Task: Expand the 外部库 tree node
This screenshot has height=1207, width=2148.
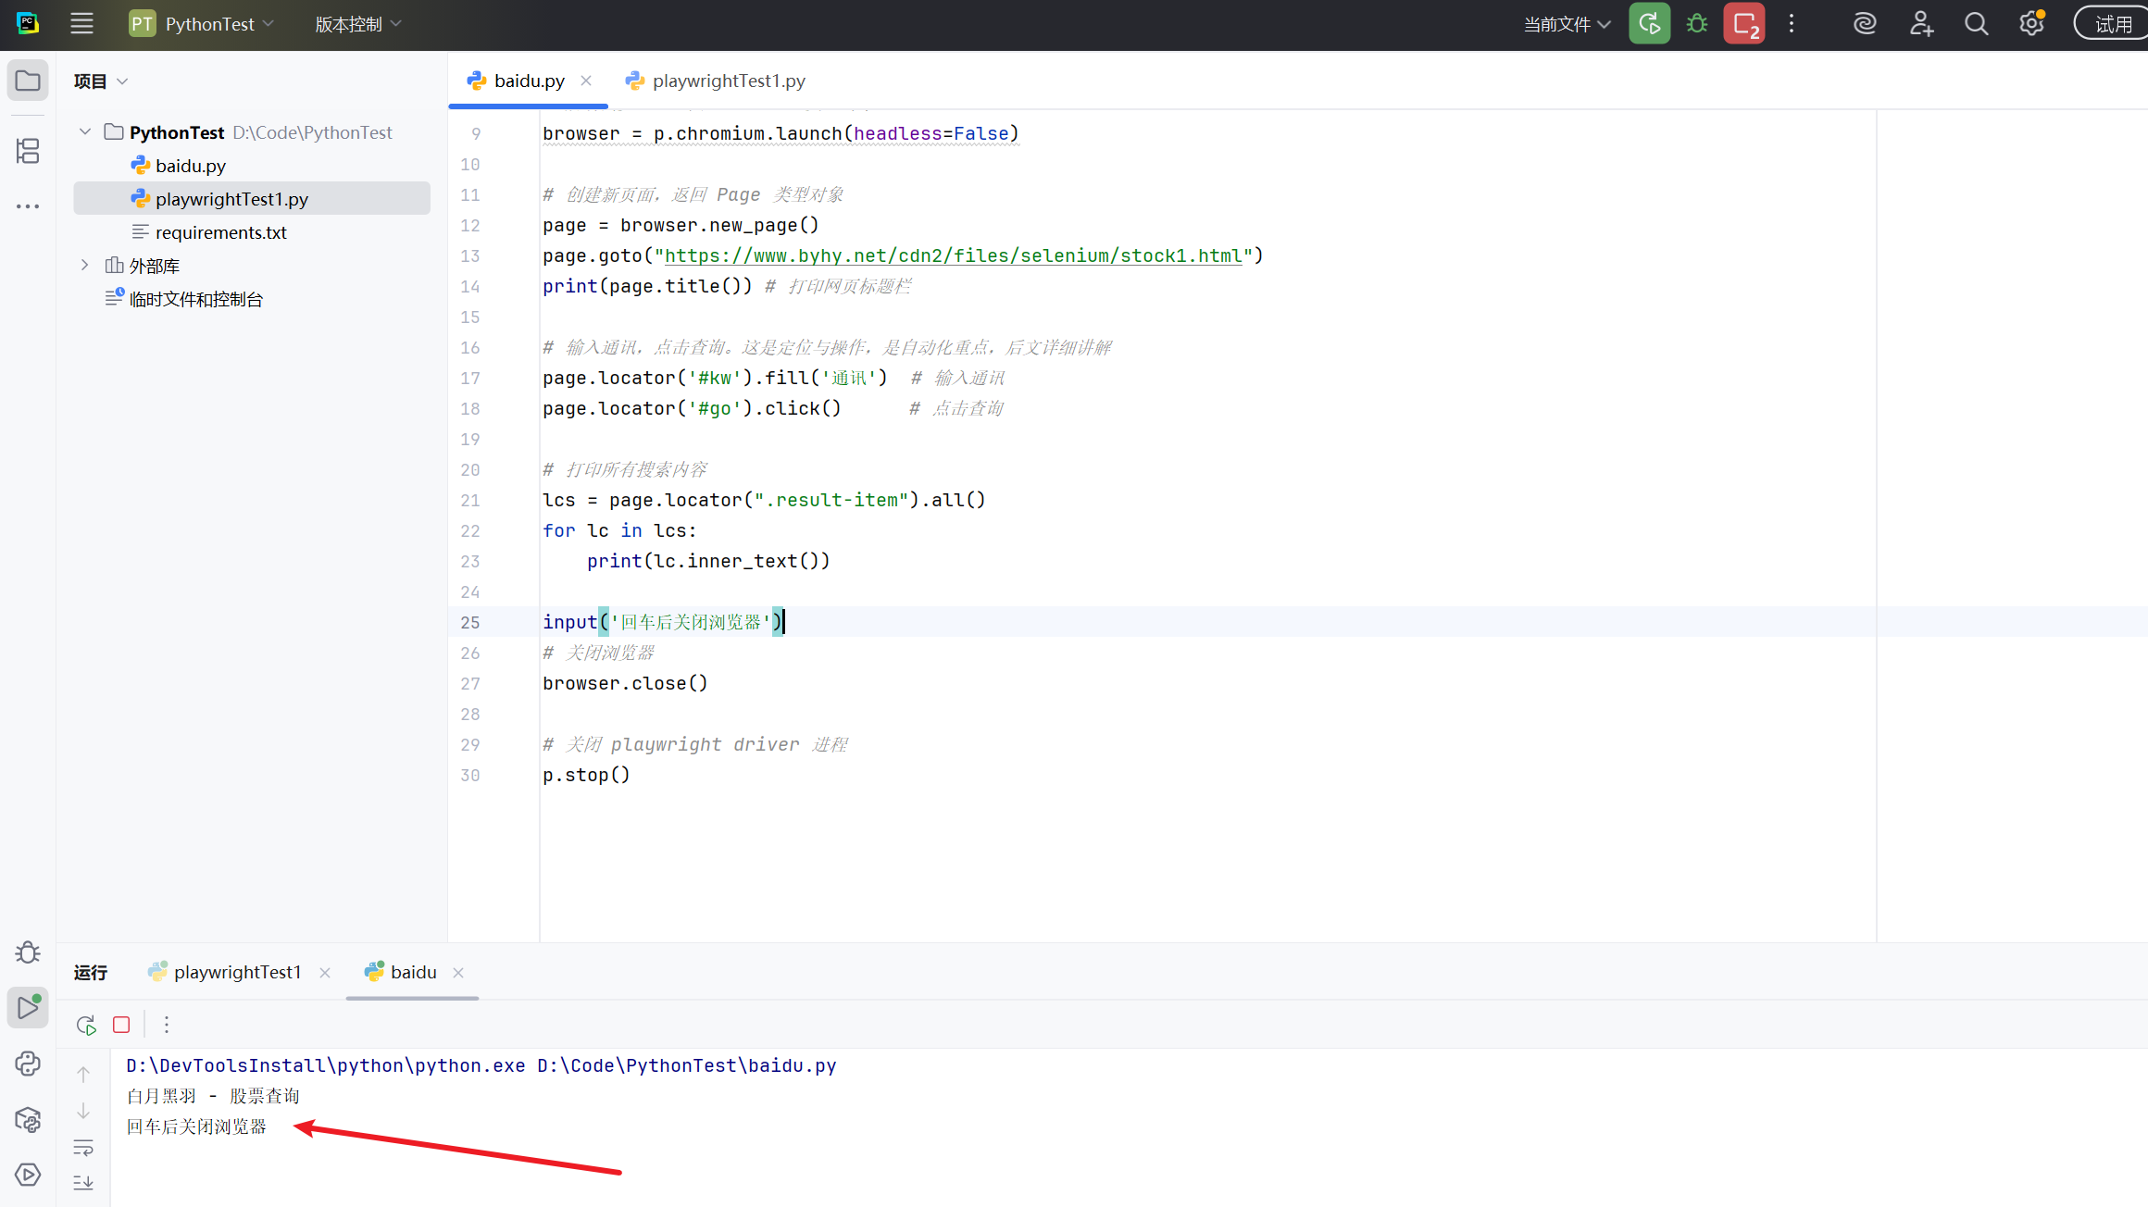Action: click(x=85, y=266)
